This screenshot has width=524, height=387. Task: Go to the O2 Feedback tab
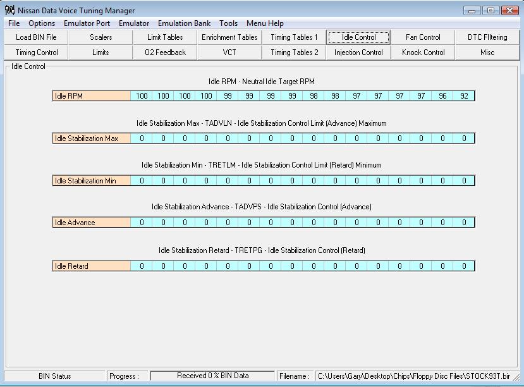[165, 52]
